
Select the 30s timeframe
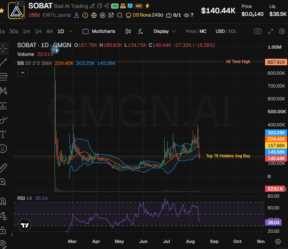[14, 31]
